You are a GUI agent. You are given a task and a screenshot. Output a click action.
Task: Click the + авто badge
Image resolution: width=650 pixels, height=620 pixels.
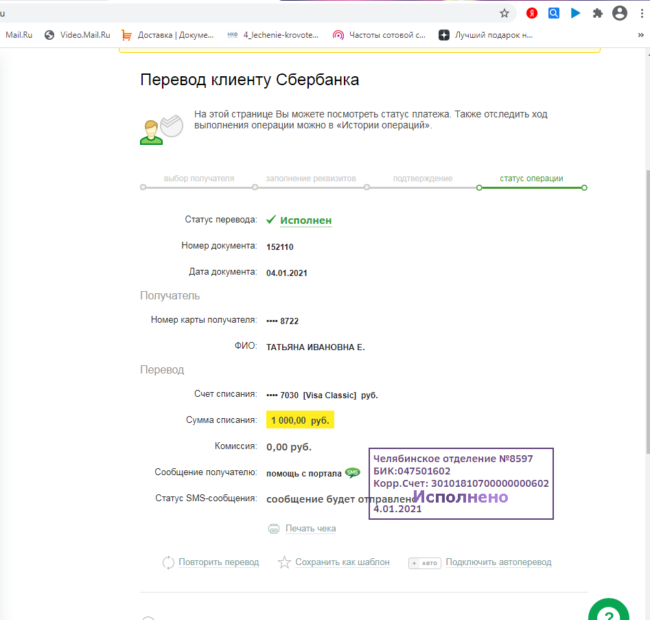425,563
